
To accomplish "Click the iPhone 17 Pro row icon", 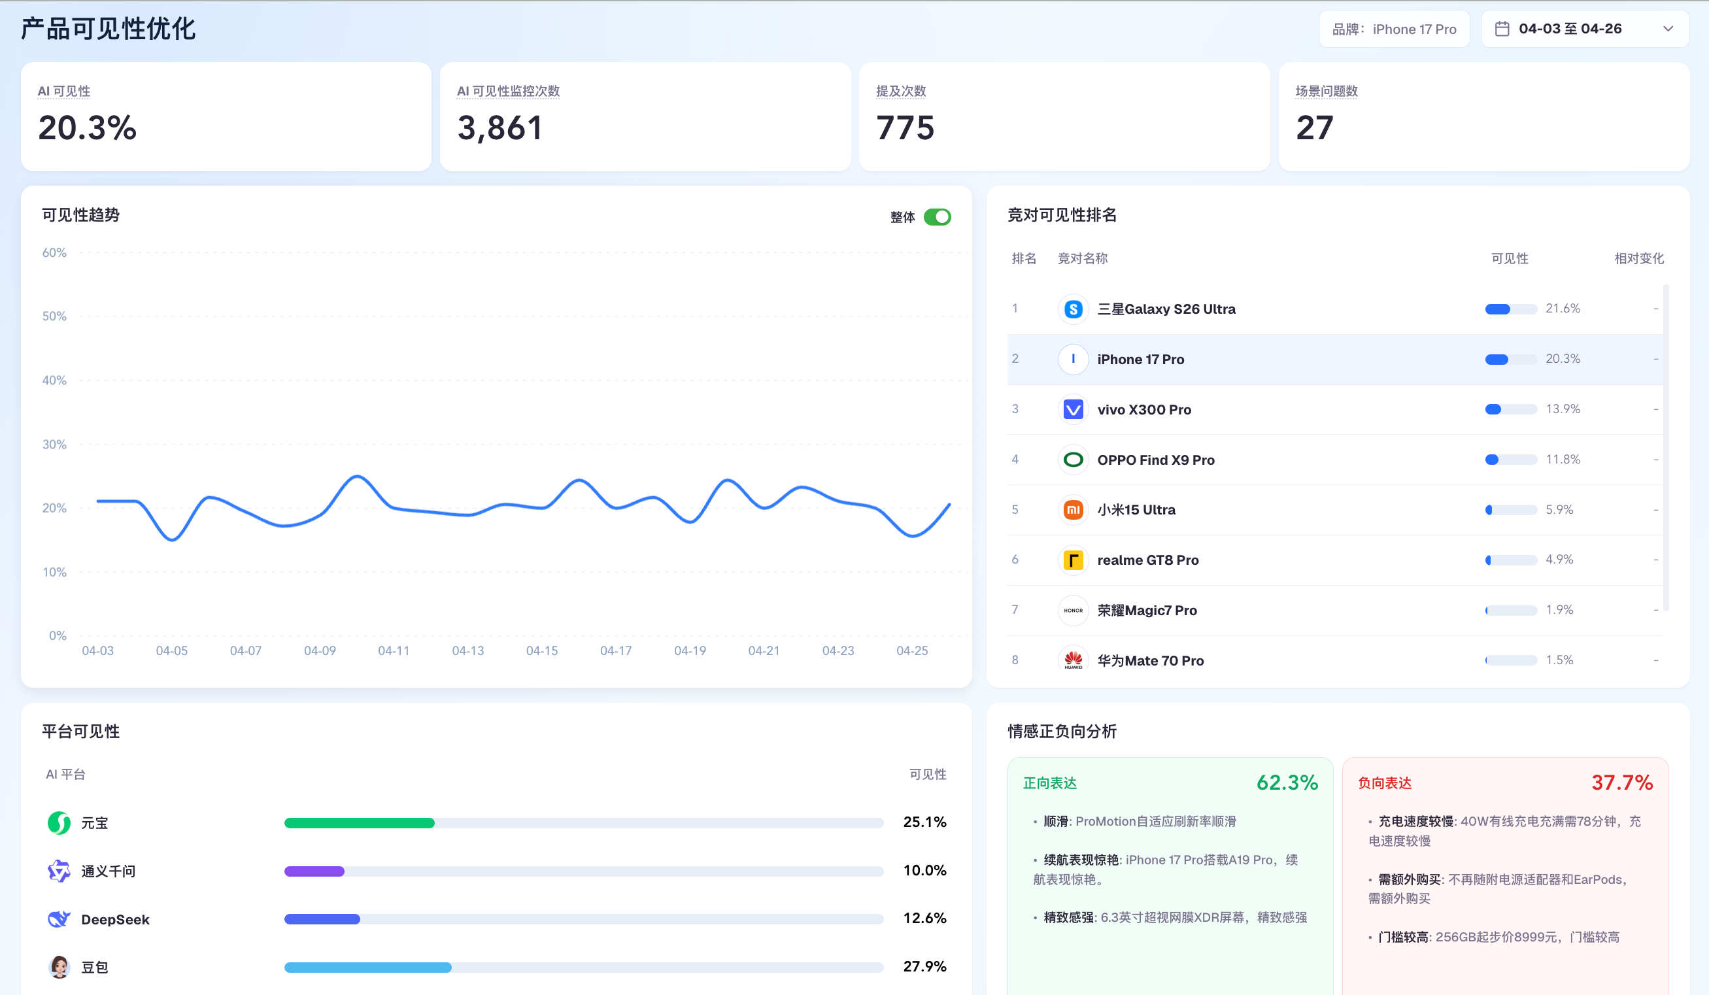I will (x=1073, y=360).
